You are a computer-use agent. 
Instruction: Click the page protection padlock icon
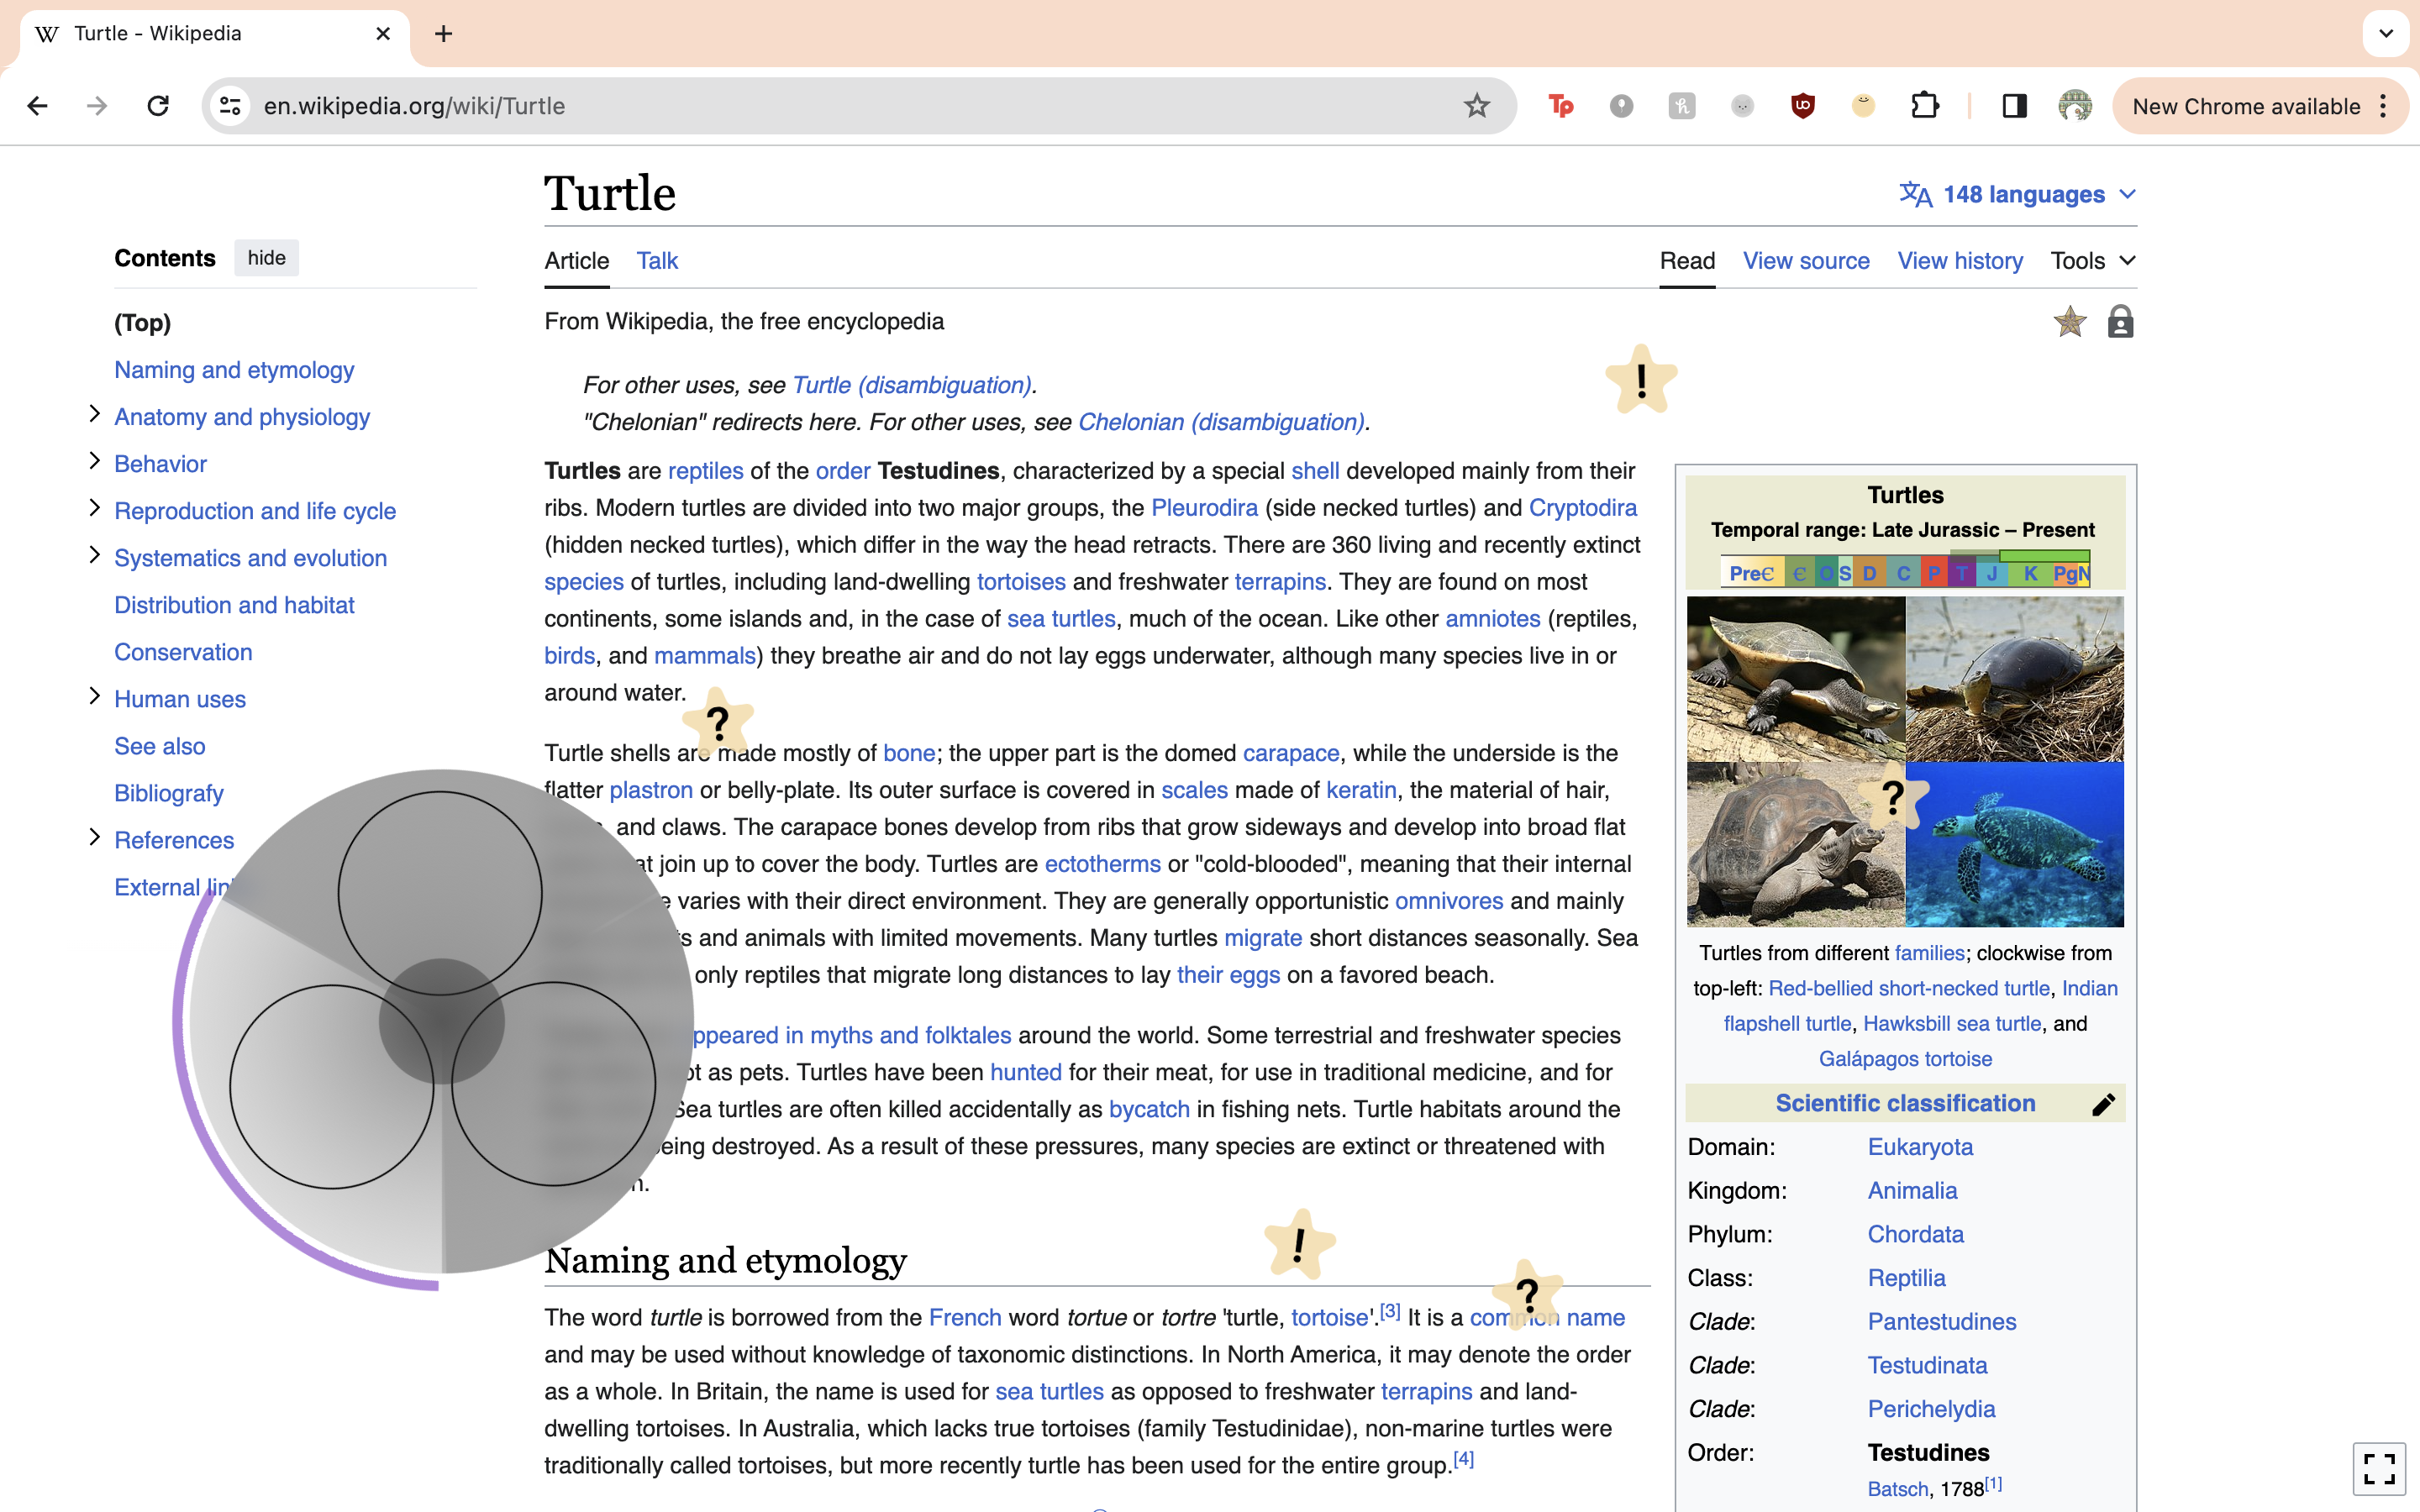2119,322
